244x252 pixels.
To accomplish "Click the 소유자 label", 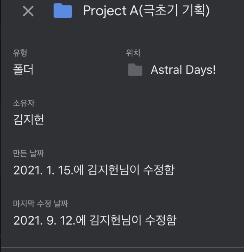I will pos(24,103).
